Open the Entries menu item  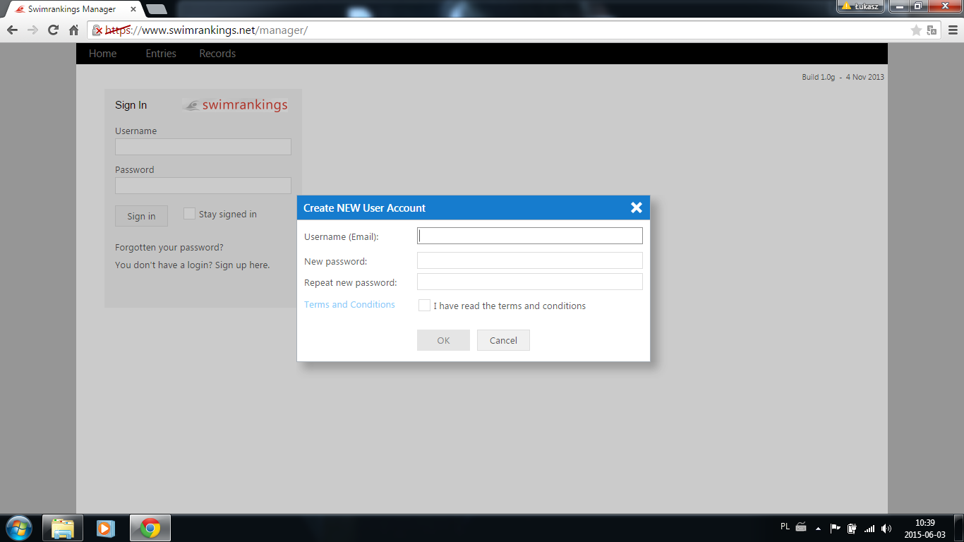[161, 54]
